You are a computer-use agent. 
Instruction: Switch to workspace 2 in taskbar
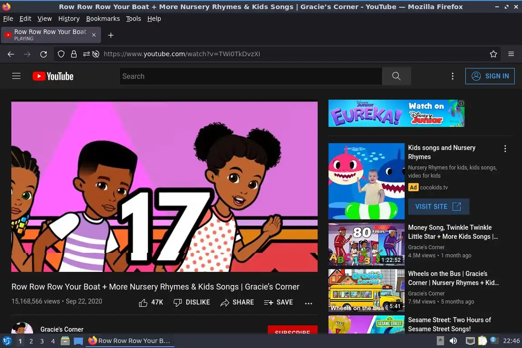point(31,341)
